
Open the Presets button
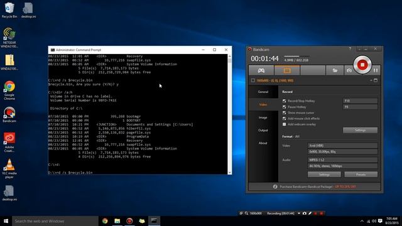361,175
